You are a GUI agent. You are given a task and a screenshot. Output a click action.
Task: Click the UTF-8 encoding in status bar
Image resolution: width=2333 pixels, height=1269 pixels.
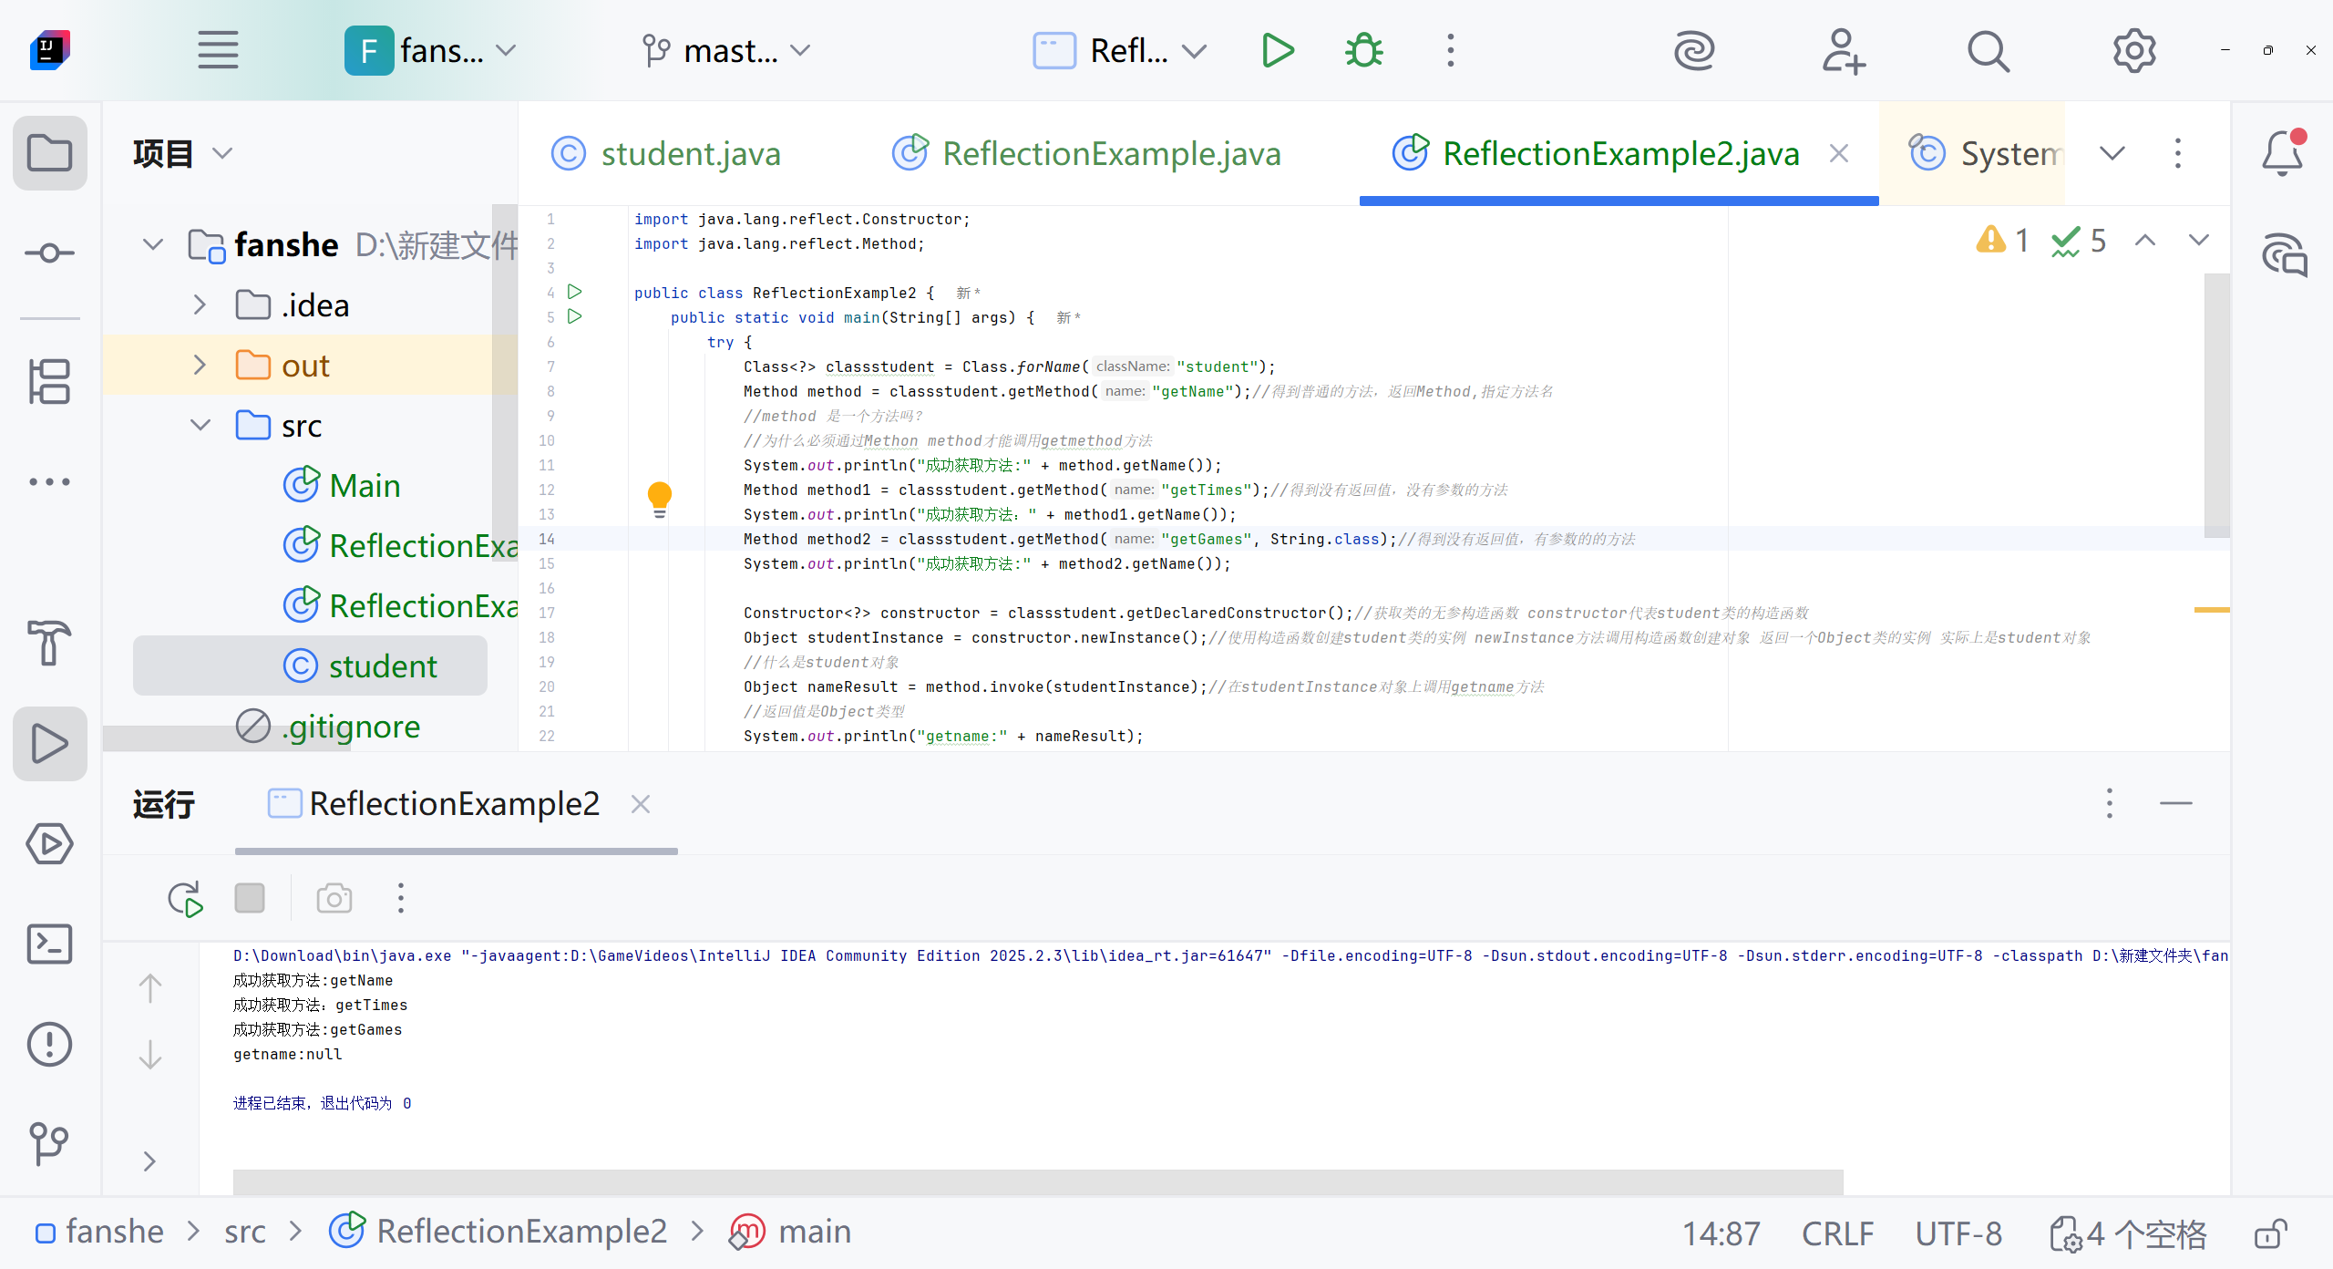click(x=1958, y=1233)
